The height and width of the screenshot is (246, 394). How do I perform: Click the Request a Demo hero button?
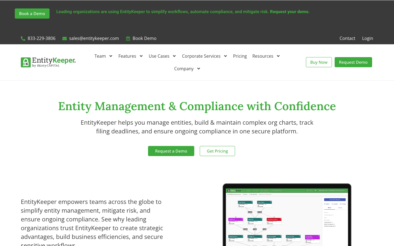tap(171, 151)
